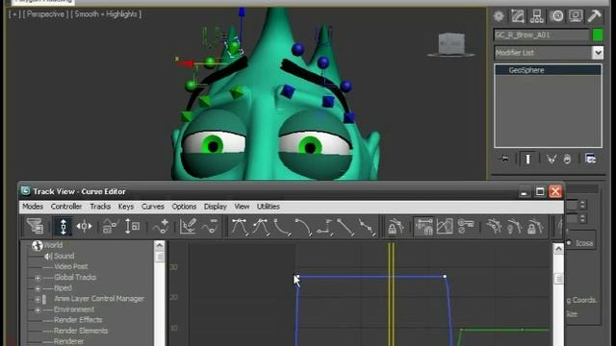Switch to the Create command panel tab
Viewport: 616px width, 346px height.
tap(499, 16)
